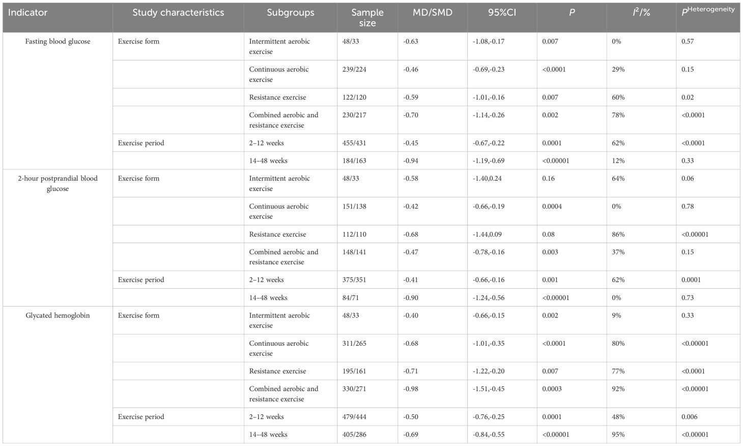
Task: Click the MD/SMD value -0.94
Action: coord(411,161)
